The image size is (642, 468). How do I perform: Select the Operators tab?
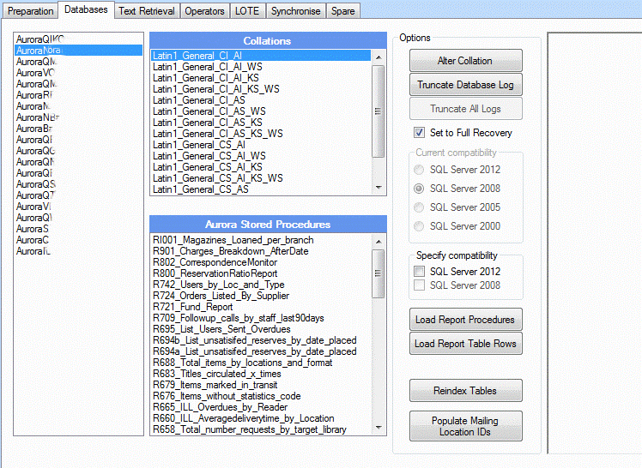click(x=204, y=11)
